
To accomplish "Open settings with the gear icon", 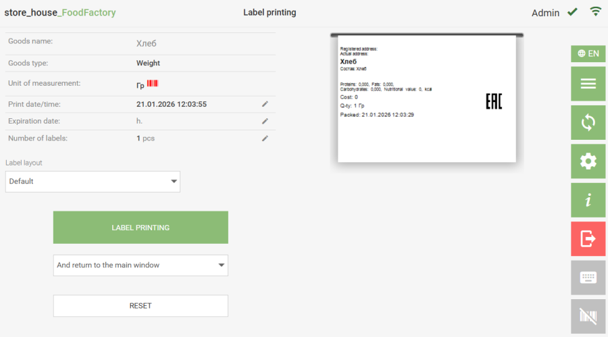I will click(x=588, y=161).
